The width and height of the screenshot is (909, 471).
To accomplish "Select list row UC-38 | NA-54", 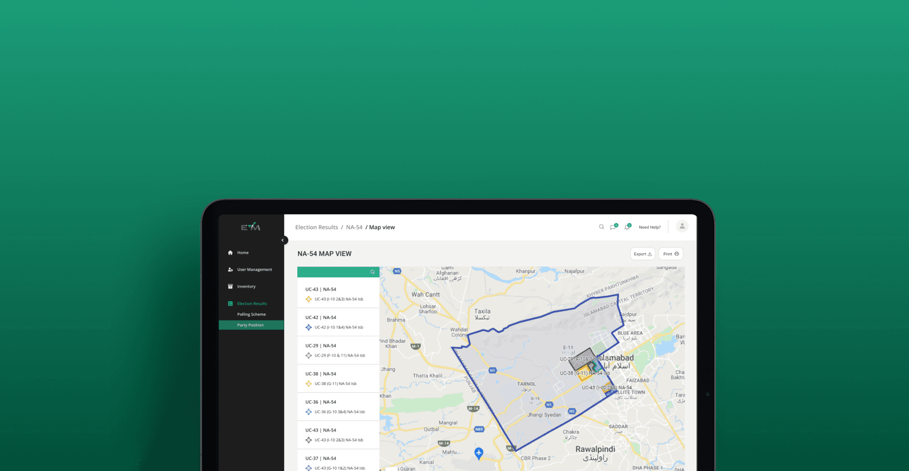I will click(338, 379).
